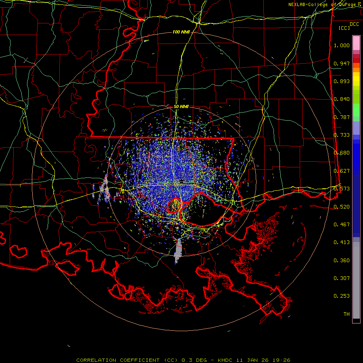Click the 0.840 color scale value

tap(342, 99)
